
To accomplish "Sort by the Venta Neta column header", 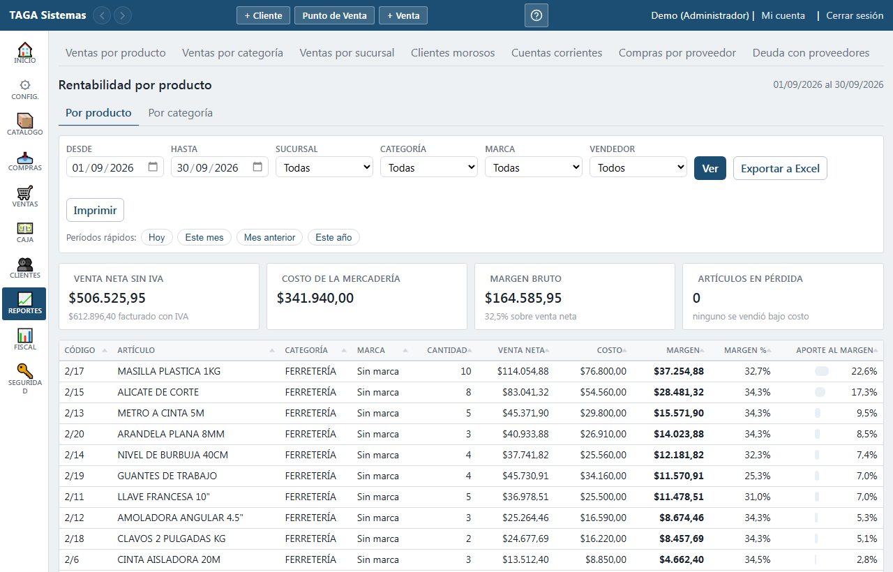I will pos(521,350).
